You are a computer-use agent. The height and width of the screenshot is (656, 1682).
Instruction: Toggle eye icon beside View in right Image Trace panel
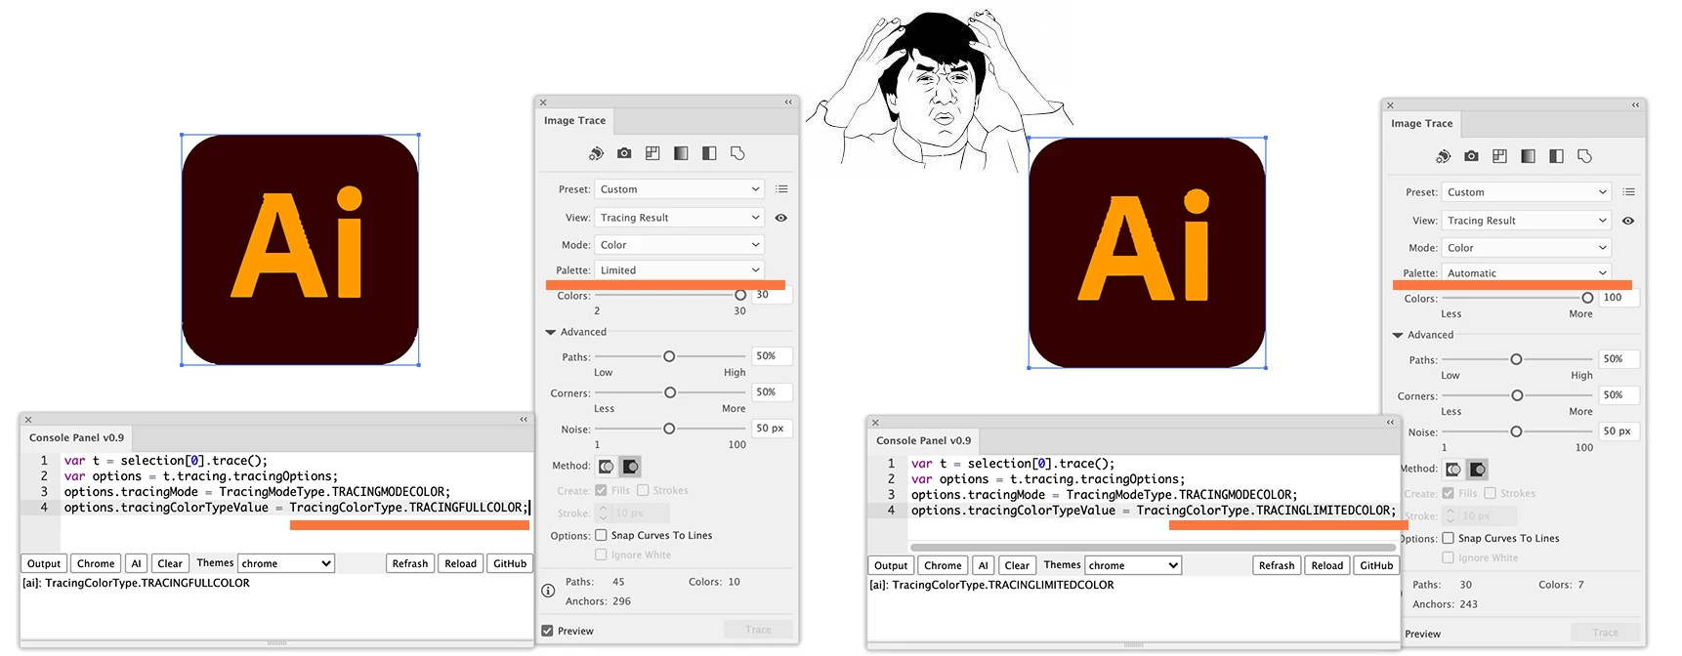[1627, 221]
